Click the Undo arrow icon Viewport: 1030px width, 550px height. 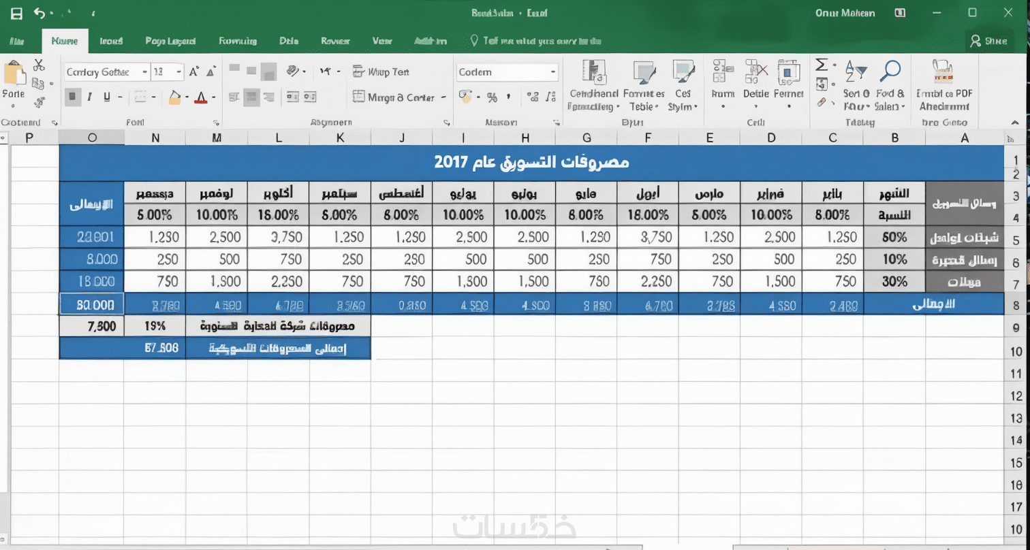(x=39, y=13)
